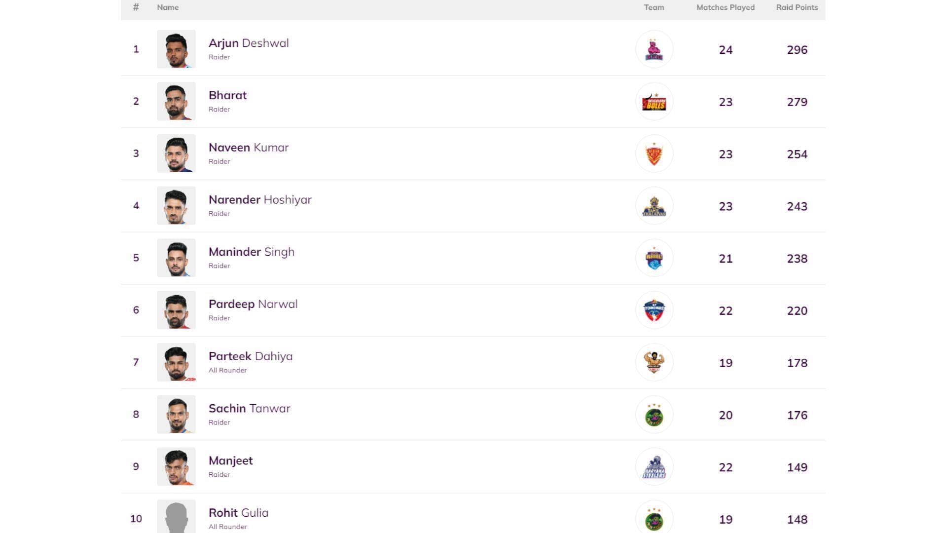Viewport: 947px width, 533px height.
Task: Open Arjun Deshwal's player profile link
Action: pos(249,43)
